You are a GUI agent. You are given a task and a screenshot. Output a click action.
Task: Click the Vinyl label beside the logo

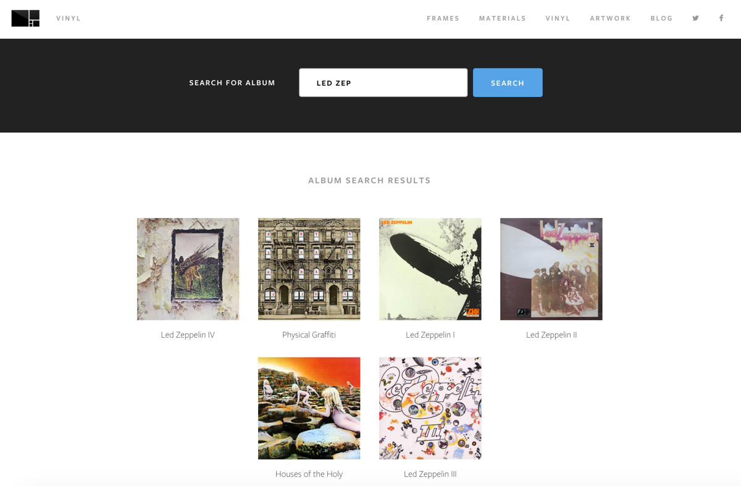69,19
